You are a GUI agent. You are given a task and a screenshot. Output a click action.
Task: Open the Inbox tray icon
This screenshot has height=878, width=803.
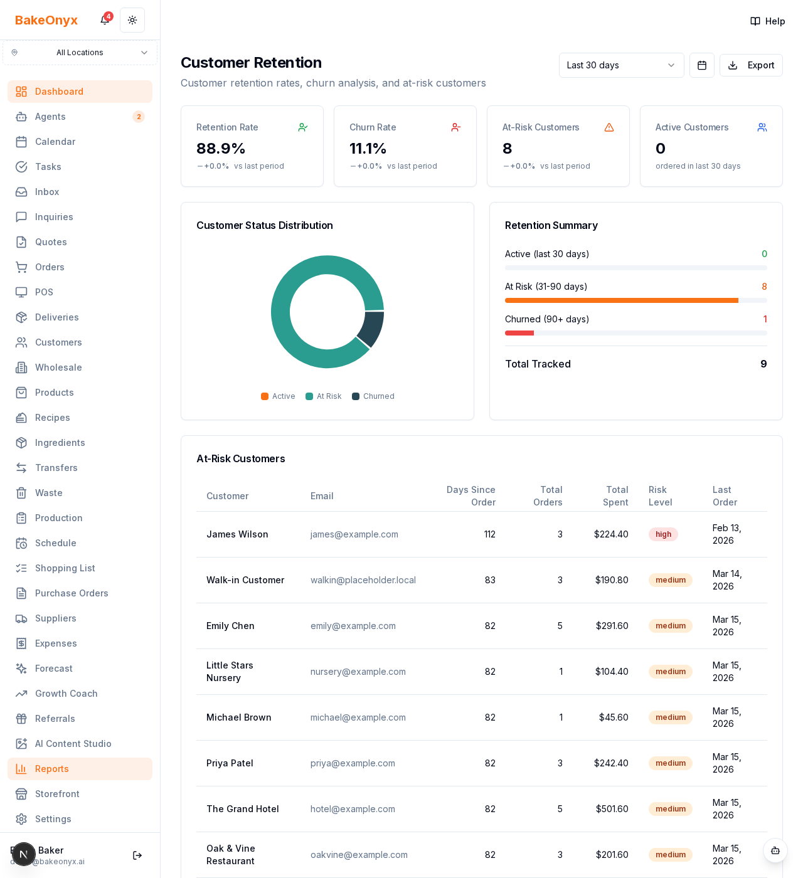coord(21,192)
